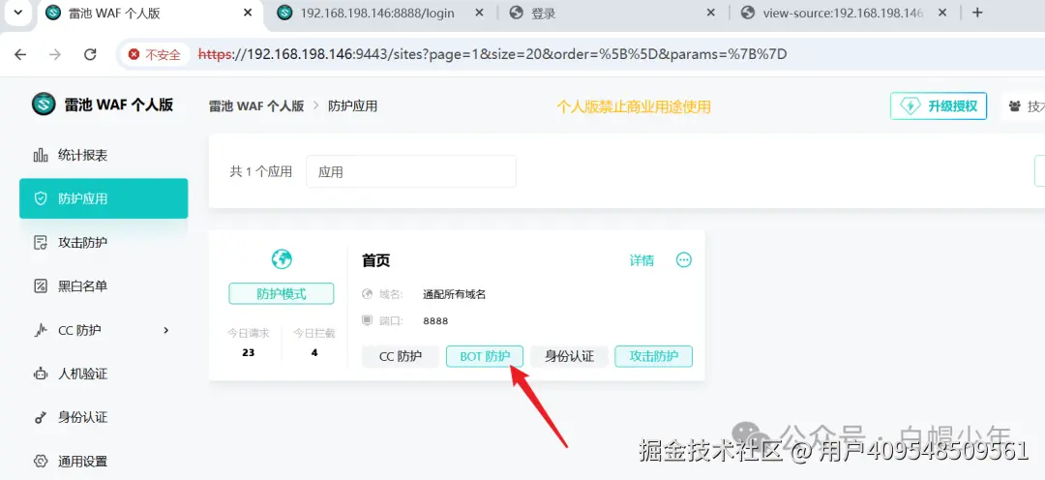This screenshot has height=480, width=1045.
Task: Click the 域名 globe icon
Action: [368, 294]
